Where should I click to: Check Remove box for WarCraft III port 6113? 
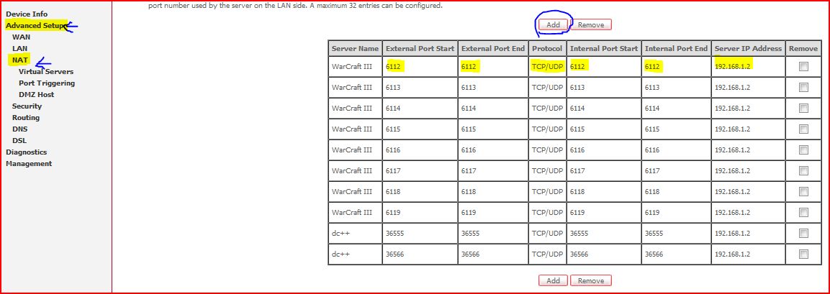[803, 87]
